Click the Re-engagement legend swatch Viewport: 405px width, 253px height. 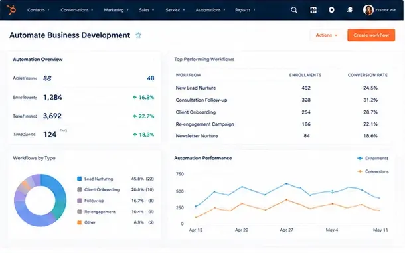[x=80, y=212]
